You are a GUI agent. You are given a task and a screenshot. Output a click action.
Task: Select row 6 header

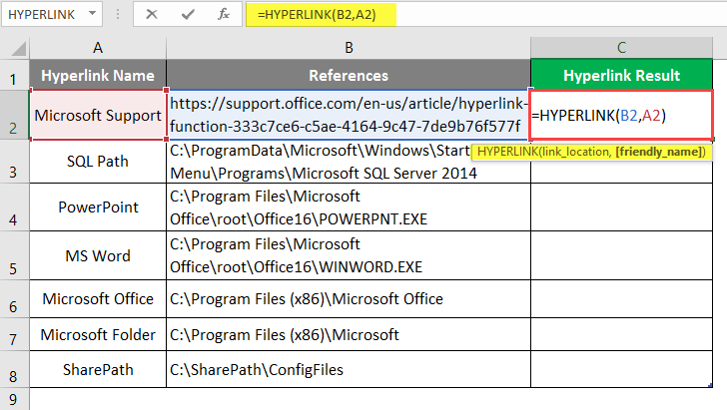13,299
